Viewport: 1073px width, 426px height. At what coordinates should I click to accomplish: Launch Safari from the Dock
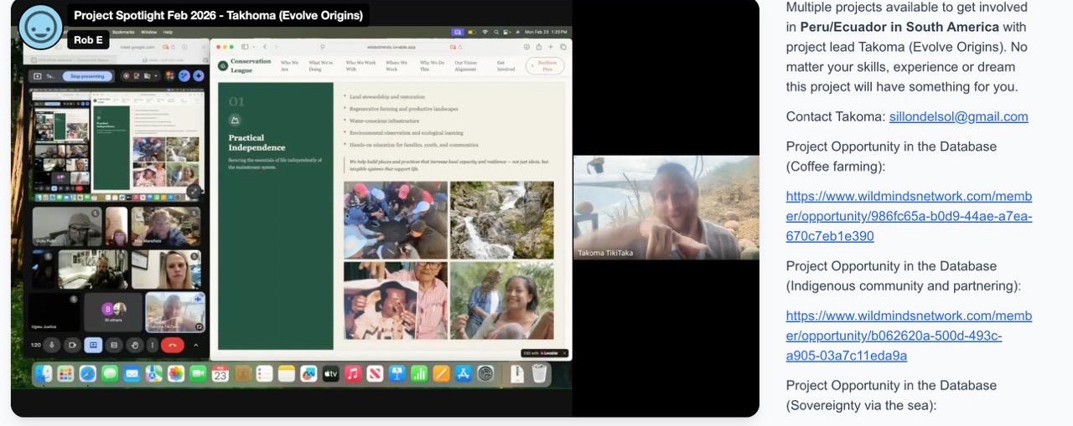(87, 374)
